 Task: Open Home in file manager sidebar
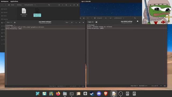pyautogui.click(x=4, y=16)
